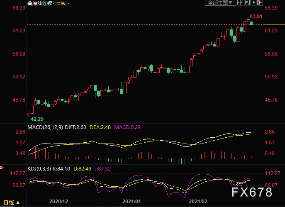Click the 63.81 high price label
Image resolution: width=285 pixels, height=207 pixels.
(256, 17)
